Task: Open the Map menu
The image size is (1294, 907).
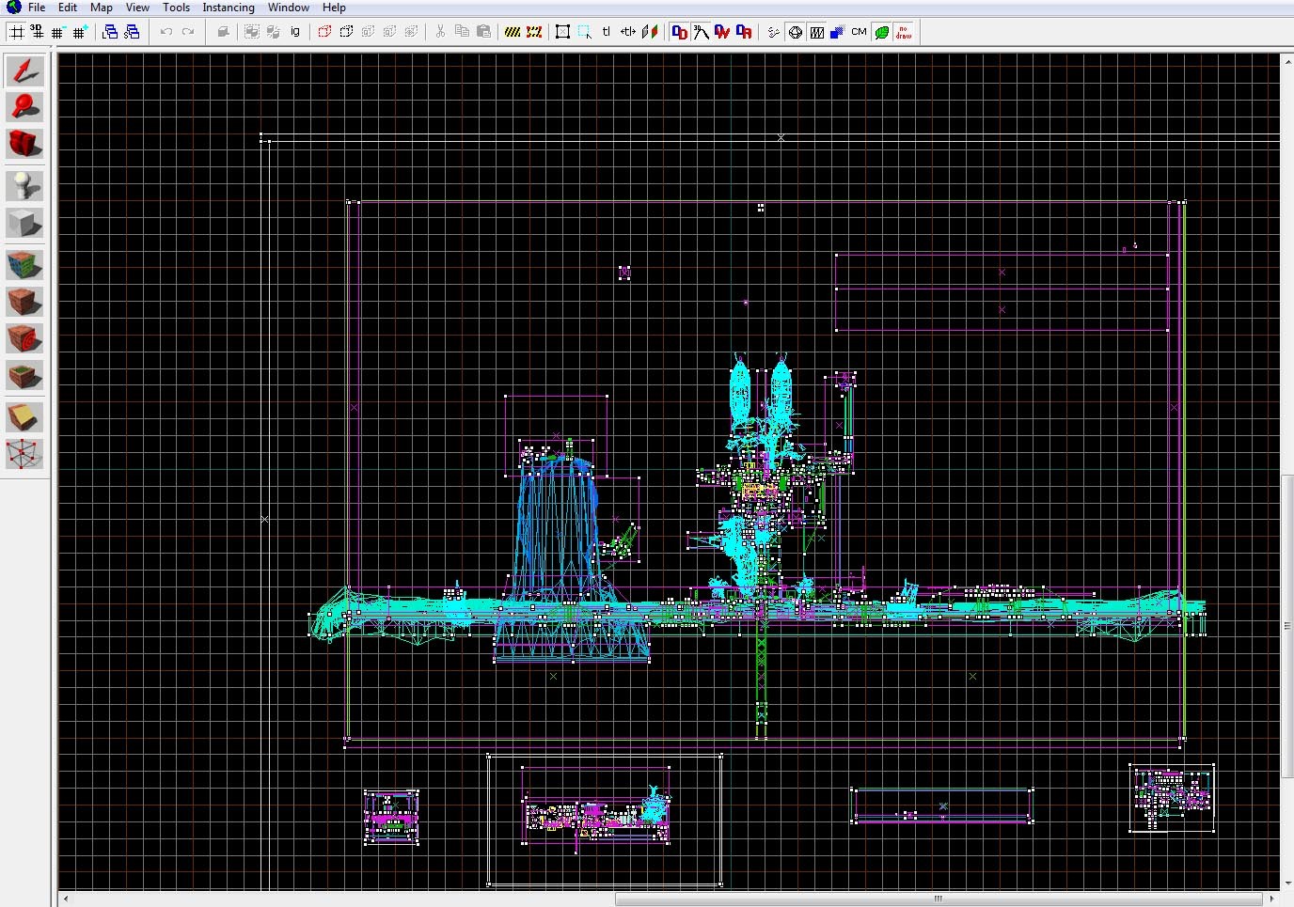Action: [x=102, y=8]
